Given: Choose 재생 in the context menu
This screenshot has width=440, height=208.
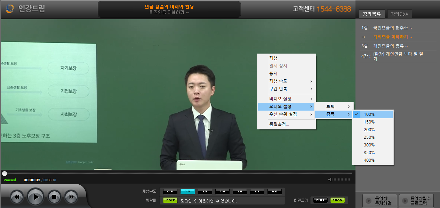Looking at the screenshot, I should pos(287,58).
